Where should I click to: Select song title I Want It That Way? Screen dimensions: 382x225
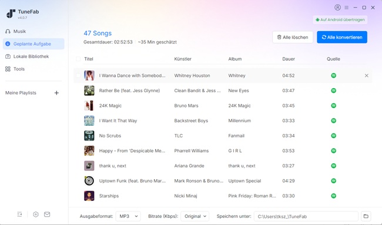click(118, 121)
